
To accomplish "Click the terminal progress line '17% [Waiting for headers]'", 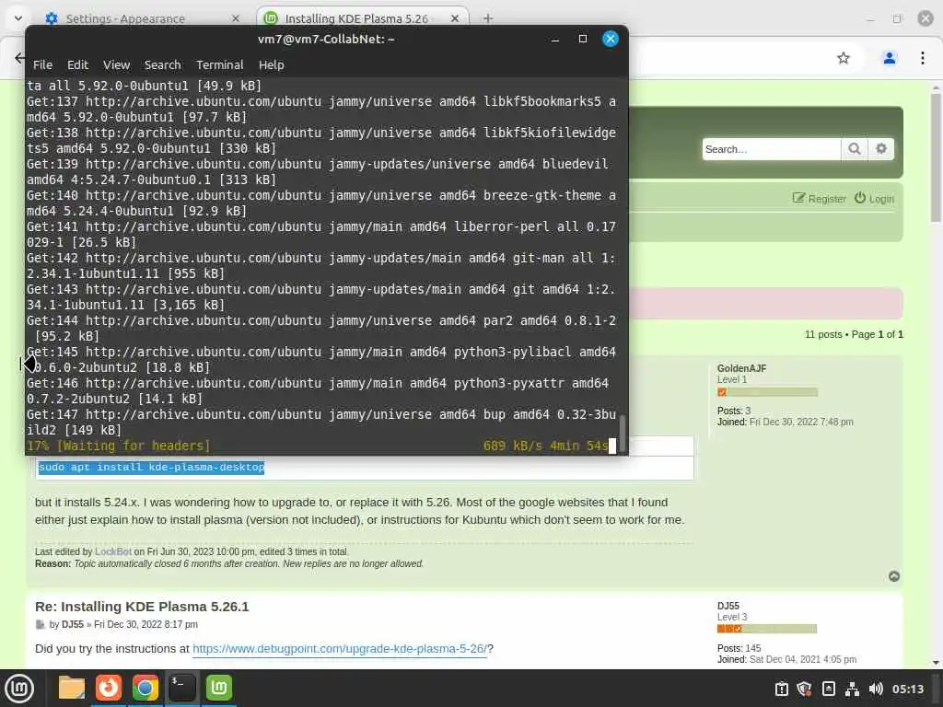I will [x=119, y=446].
